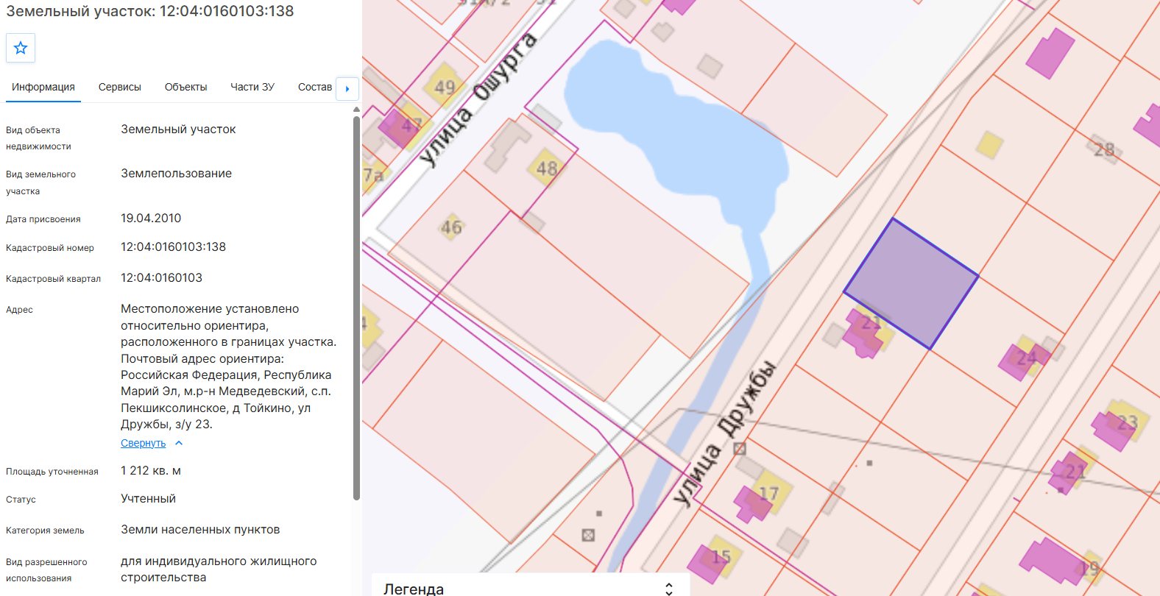The image size is (1160, 596).
Task: Select the Части ЗУ tab
Action: pos(252,87)
